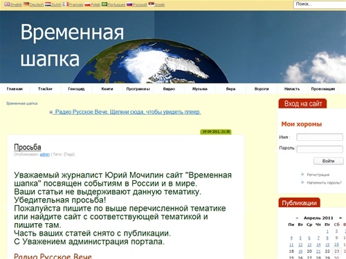Click the Напомнить пароль link
346x259 pixels.
(x=324, y=183)
